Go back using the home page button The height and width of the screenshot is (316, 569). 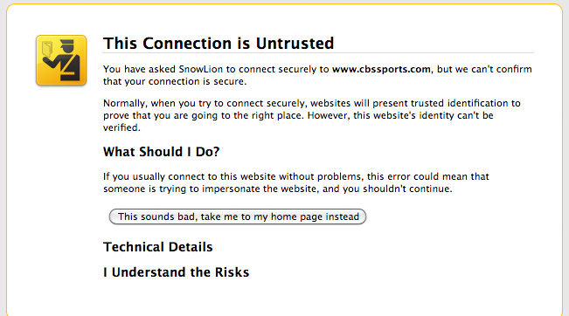[x=238, y=216]
